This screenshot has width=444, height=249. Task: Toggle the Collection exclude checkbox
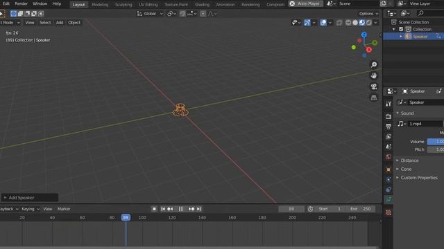point(401,29)
